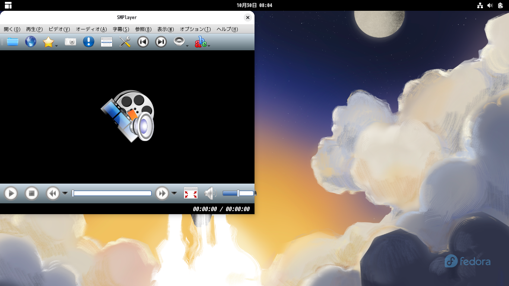Jump to the previous item in the toolbar

tap(143, 42)
